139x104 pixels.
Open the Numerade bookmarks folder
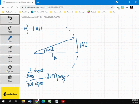56,12
